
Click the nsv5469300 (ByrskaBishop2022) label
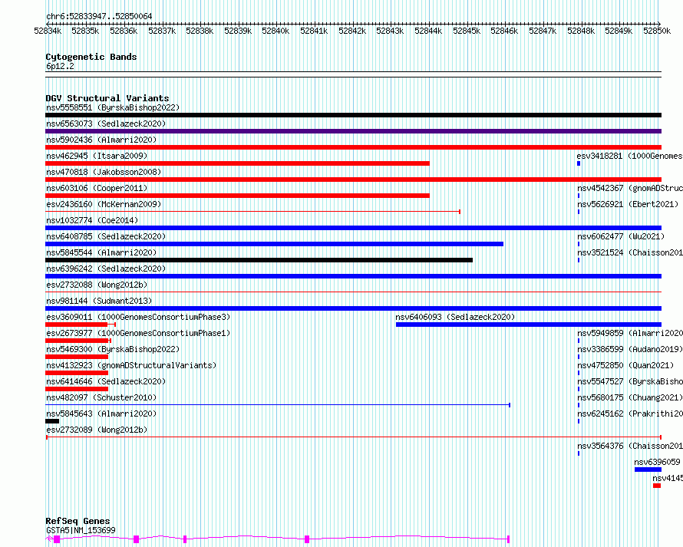[113, 349]
